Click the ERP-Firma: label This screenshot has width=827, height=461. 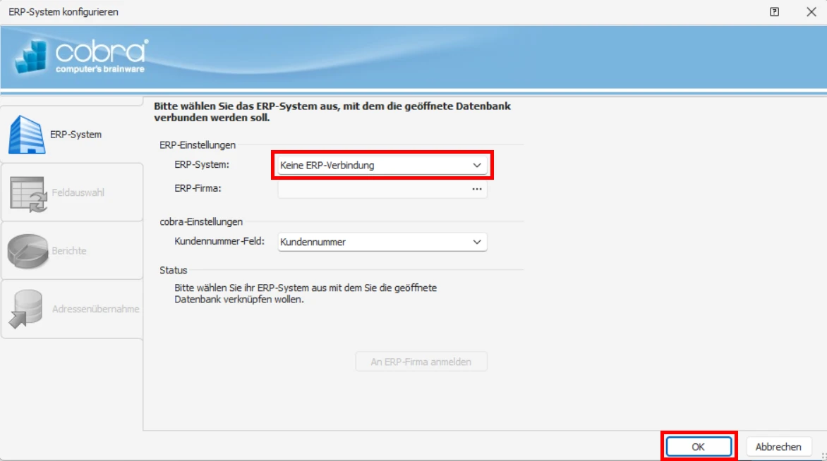tap(198, 188)
